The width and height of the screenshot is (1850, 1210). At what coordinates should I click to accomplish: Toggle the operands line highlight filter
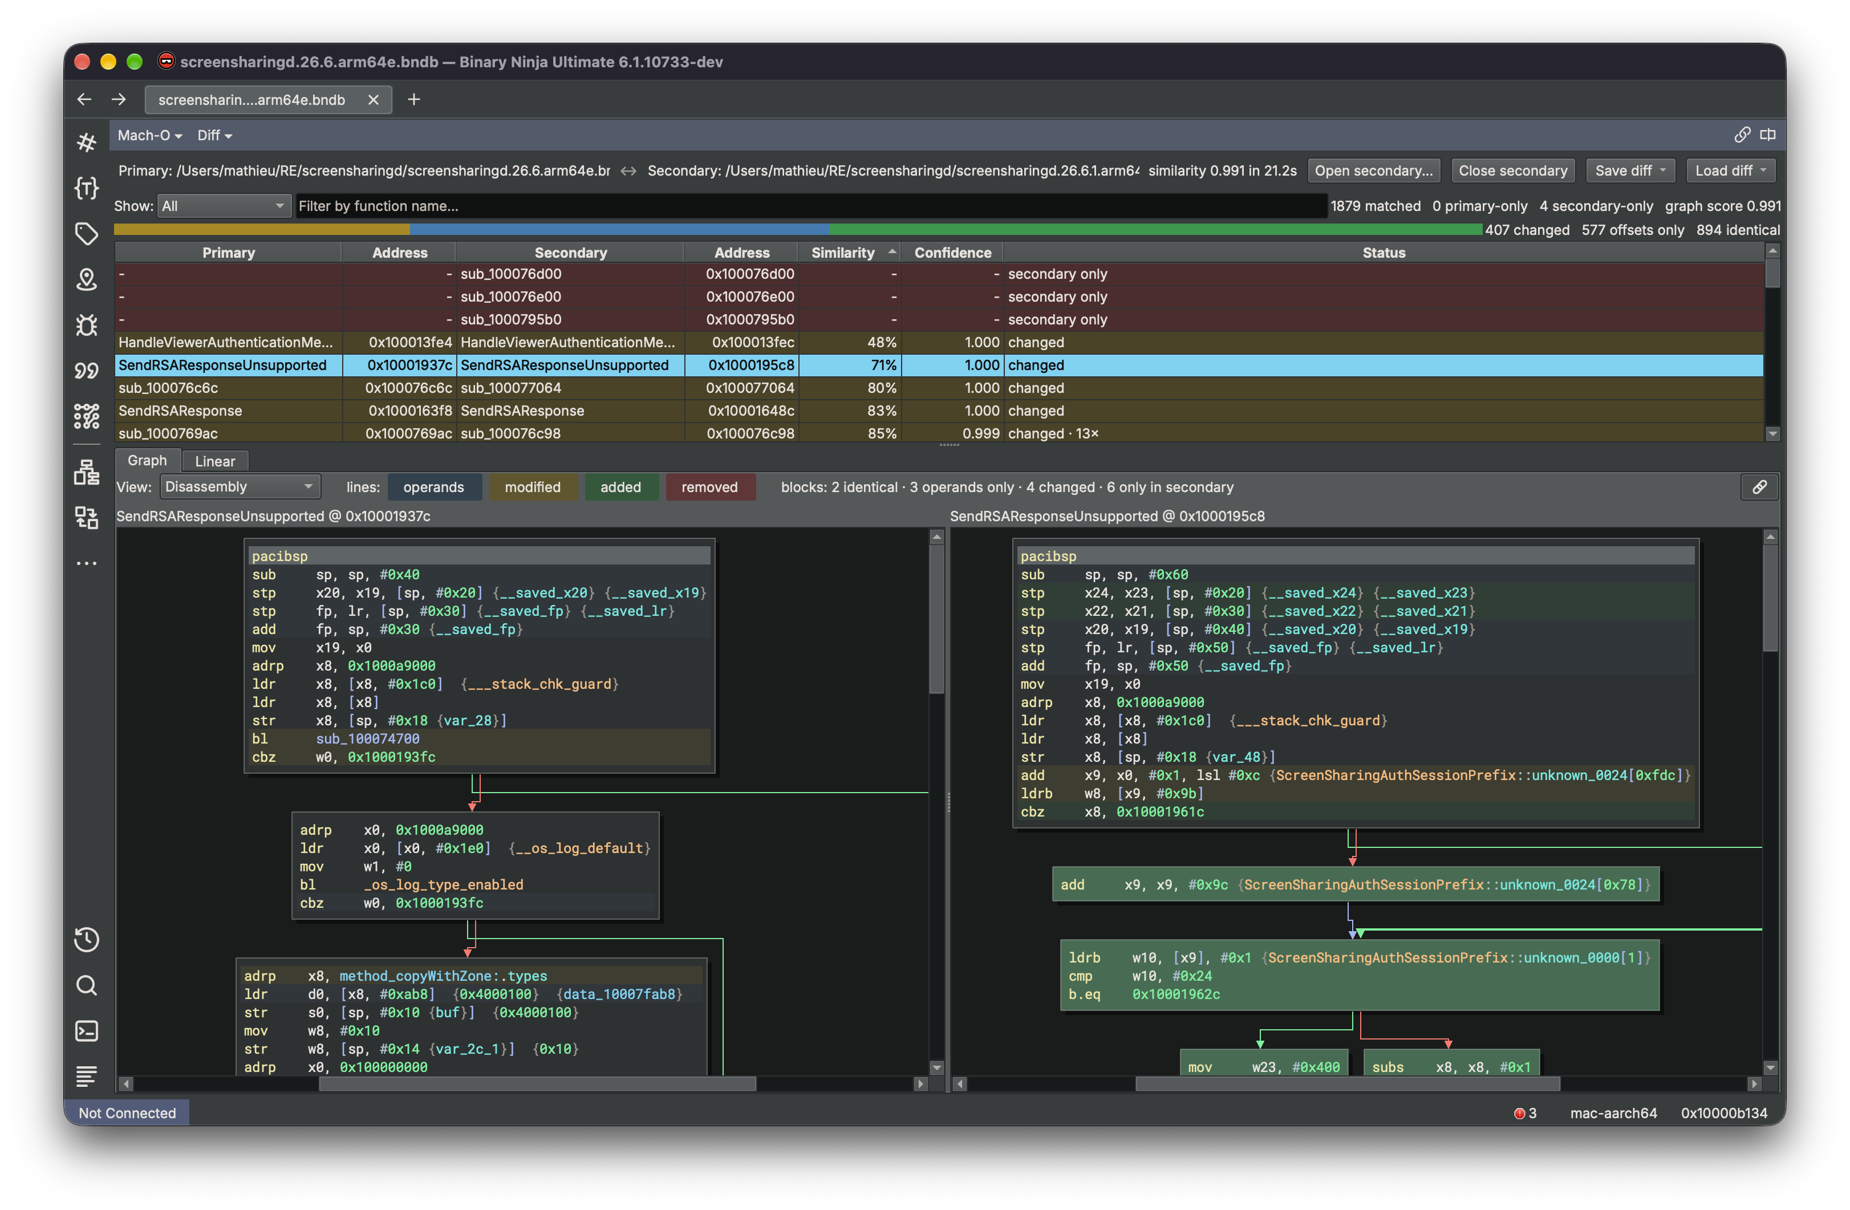(434, 488)
